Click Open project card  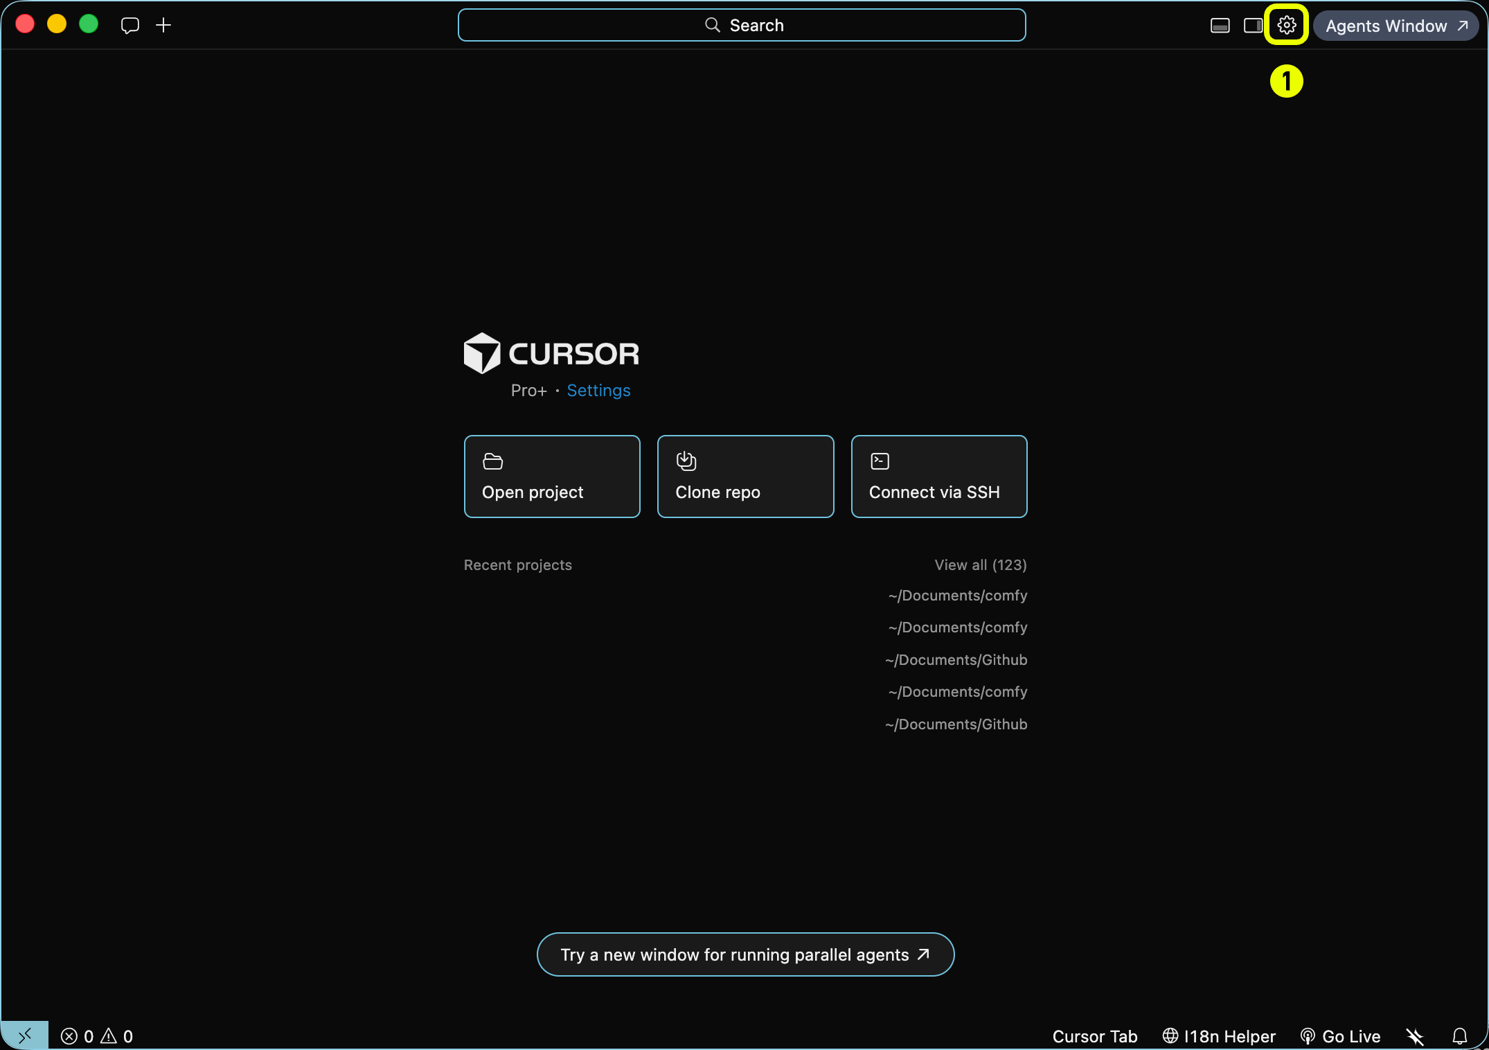(552, 477)
